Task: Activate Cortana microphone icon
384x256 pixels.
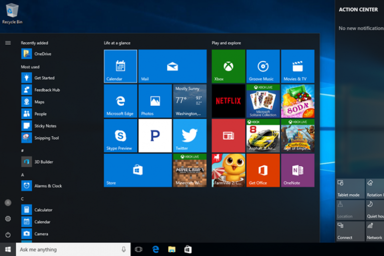Action: pyautogui.click(x=124, y=250)
